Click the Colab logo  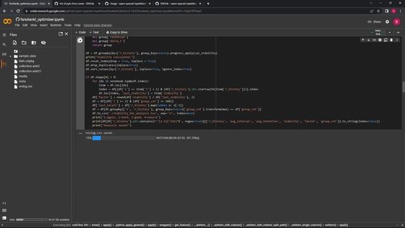coord(7,22)
